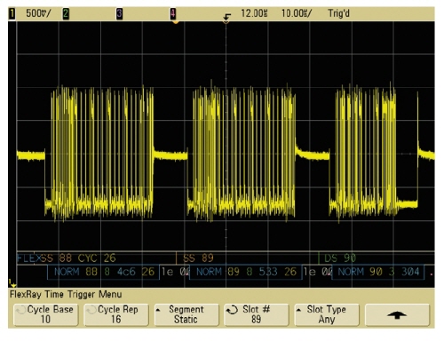Select the green channel 2 indicator
This screenshot has height=341, width=444.
pos(66,13)
